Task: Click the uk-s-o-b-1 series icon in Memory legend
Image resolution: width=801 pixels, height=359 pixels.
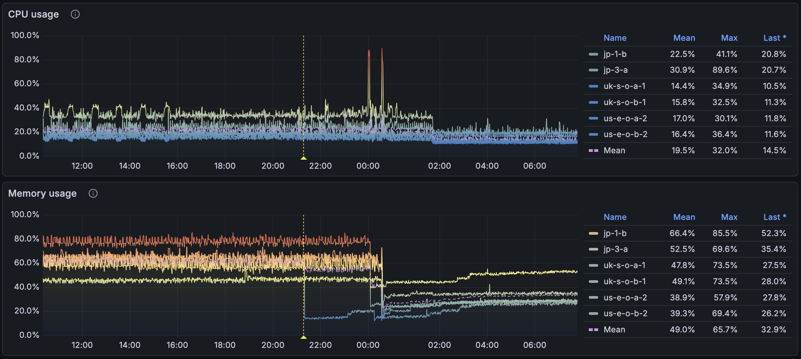Action: click(x=593, y=281)
